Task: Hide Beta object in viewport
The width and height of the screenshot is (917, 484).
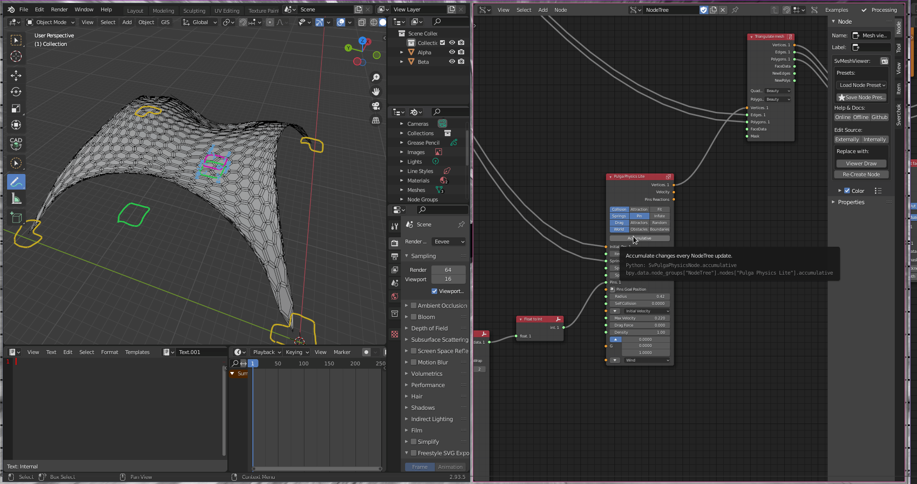Action: (x=452, y=62)
